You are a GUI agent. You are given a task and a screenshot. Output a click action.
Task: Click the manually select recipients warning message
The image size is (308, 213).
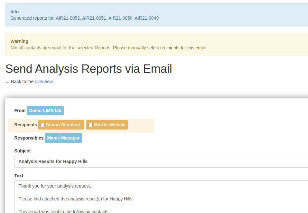pos(109,48)
